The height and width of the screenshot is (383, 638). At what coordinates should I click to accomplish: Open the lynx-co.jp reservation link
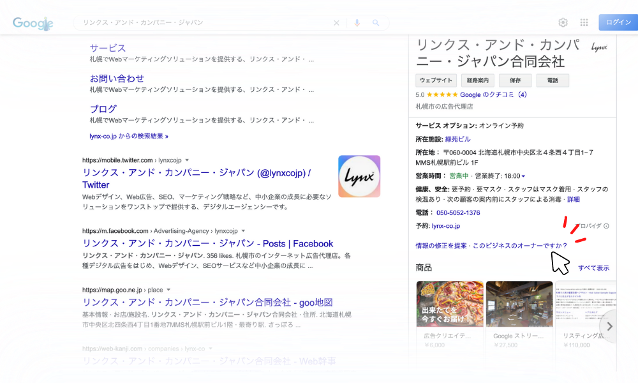[446, 226]
